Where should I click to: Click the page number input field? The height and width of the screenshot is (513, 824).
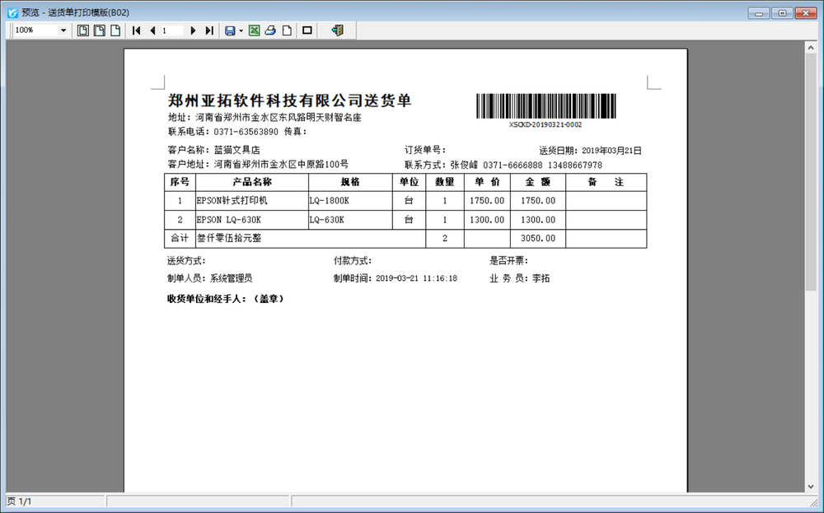tap(173, 30)
